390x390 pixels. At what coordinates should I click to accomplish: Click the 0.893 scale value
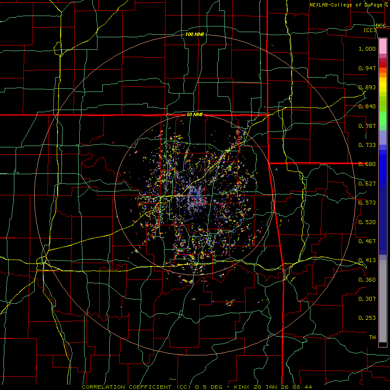point(367,87)
